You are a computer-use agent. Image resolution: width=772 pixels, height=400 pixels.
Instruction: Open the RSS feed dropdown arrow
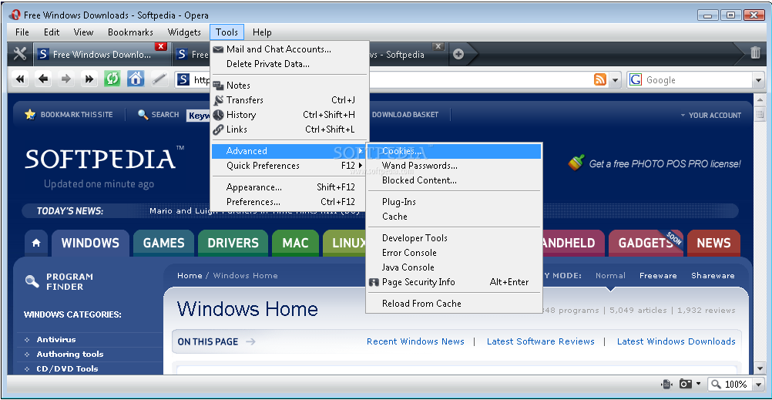[x=615, y=80]
